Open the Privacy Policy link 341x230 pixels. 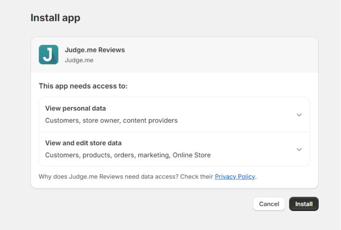click(x=235, y=176)
